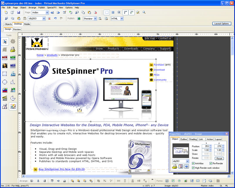Switch to the Shading tab in Properties

tap(193, 139)
